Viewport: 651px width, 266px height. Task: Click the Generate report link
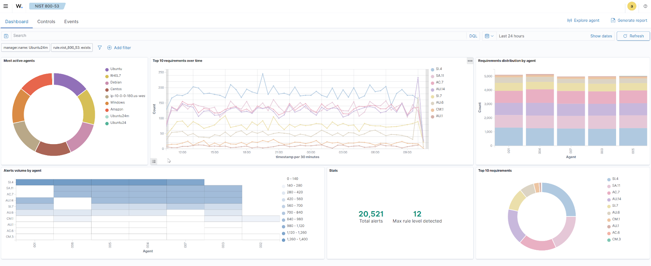coord(629,20)
